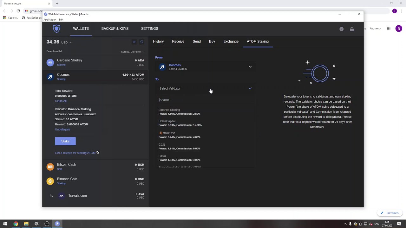Open Windows Start menu

pyautogui.click(x=5, y=224)
